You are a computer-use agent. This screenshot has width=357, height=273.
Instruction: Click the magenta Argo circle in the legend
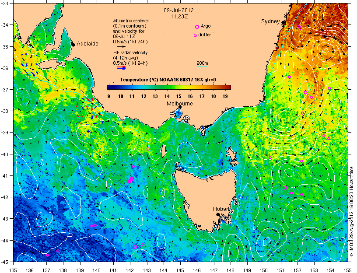click(197, 27)
